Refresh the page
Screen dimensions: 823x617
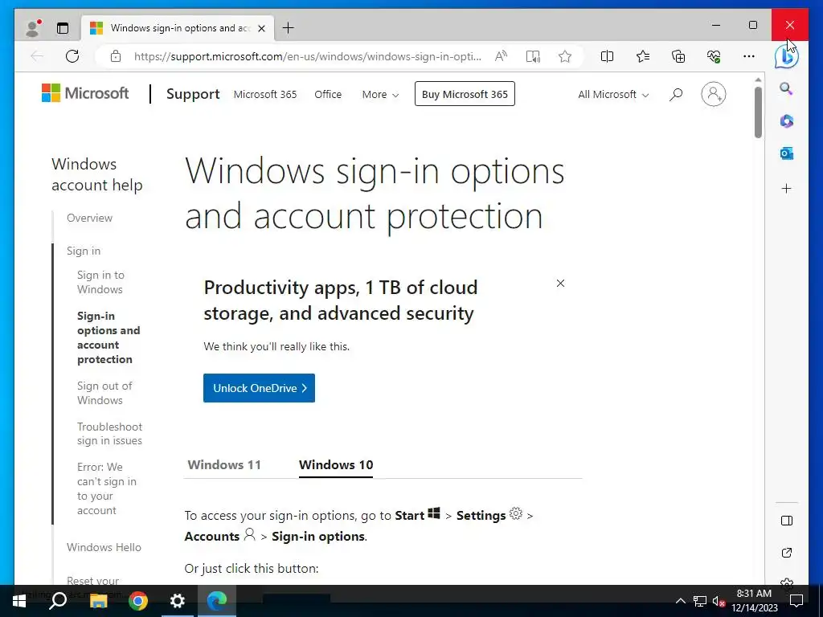click(x=72, y=56)
